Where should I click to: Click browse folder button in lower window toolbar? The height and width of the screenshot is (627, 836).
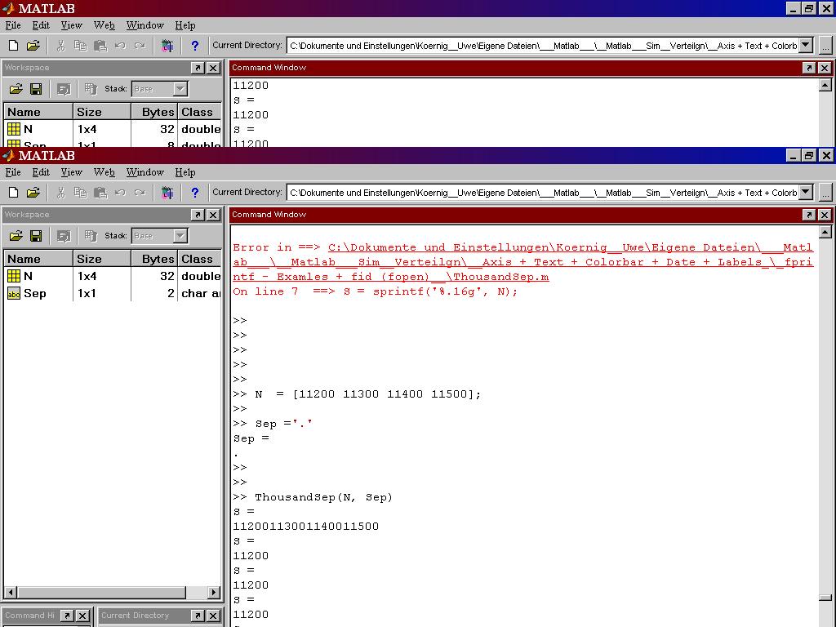pos(825,193)
